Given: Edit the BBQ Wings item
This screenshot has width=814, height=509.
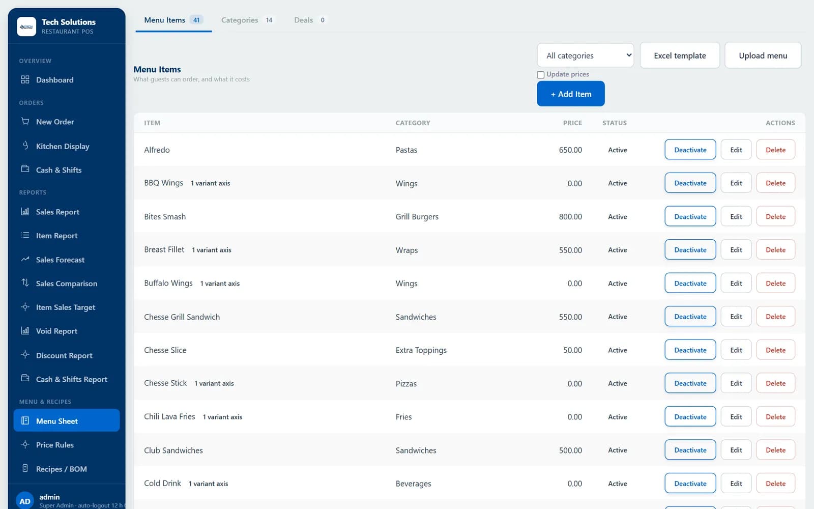Looking at the screenshot, I should point(736,183).
